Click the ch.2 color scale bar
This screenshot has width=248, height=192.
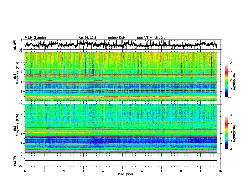pyautogui.click(x=226, y=132)
